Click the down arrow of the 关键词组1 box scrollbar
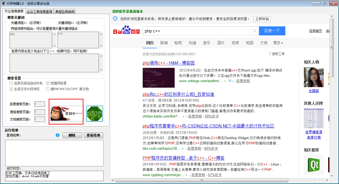The width and height of the screenshot is (339, 184). coord(55,46)
